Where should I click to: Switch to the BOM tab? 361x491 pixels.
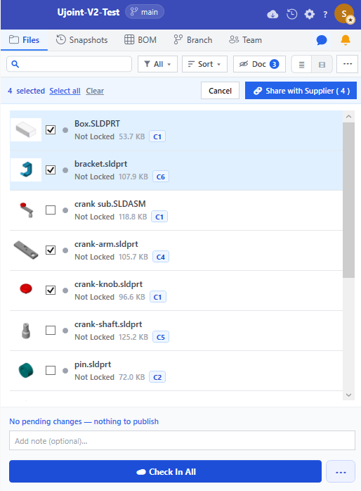pos(140,40)
